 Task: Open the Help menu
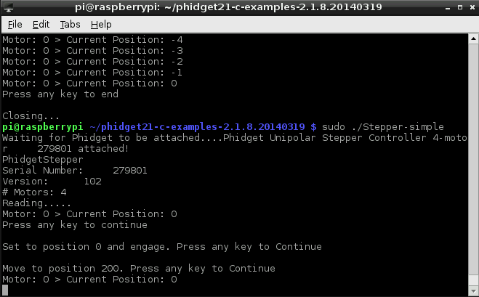click(x=101, y=25)
